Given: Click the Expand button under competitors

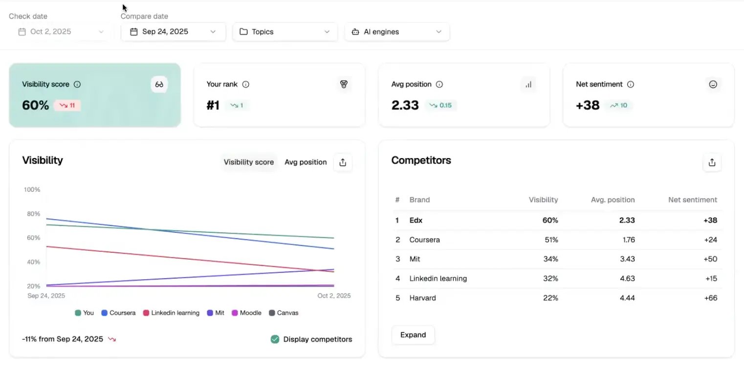Looking at the screenshot, I should pos(413,335).
